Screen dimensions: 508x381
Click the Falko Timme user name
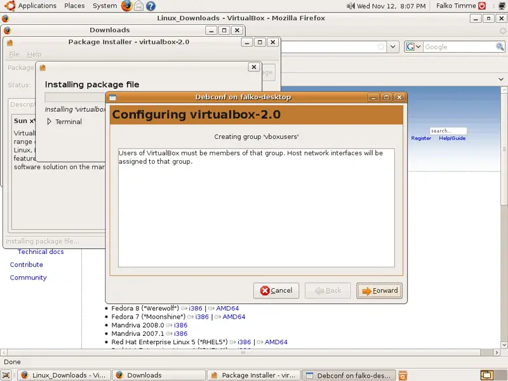[x=456, y=6]
